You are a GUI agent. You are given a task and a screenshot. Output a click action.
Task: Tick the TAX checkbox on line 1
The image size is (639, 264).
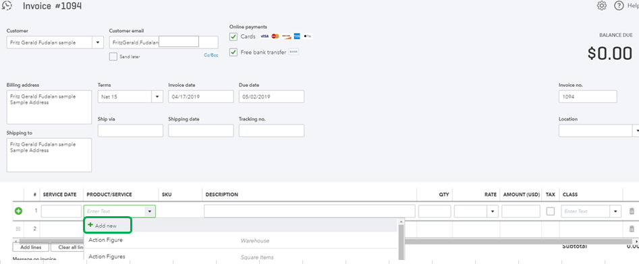(550, 211)
